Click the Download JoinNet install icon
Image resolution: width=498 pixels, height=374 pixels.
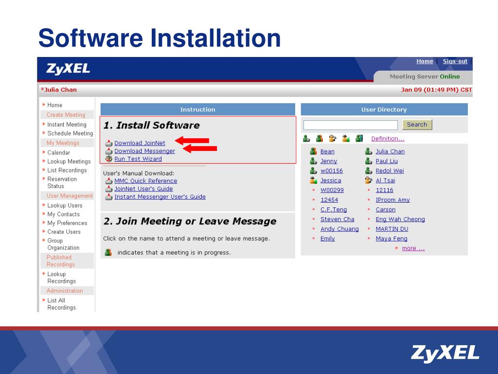click(109, 143)
